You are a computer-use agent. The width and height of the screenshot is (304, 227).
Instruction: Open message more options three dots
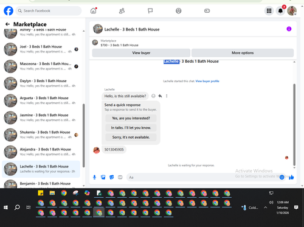pyautogui.click(x=167, y=96)
